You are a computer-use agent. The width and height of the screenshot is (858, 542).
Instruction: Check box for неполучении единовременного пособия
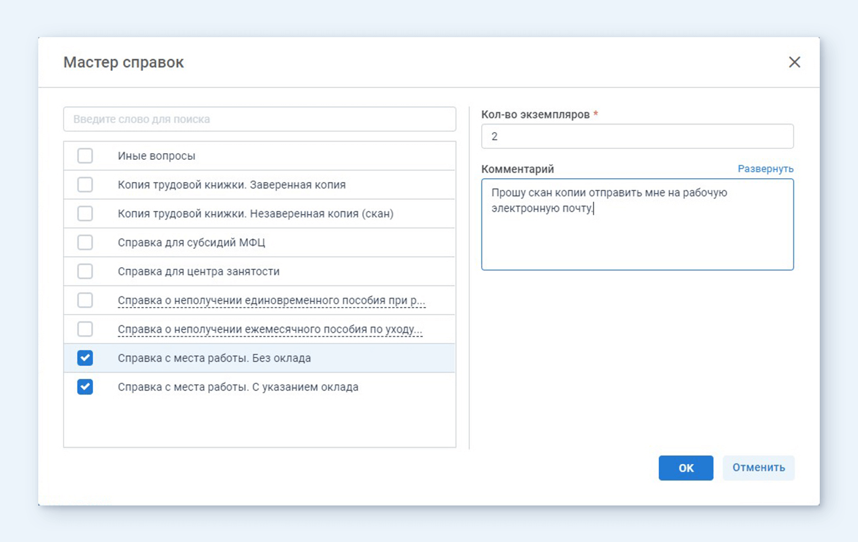tap(85, 300)
